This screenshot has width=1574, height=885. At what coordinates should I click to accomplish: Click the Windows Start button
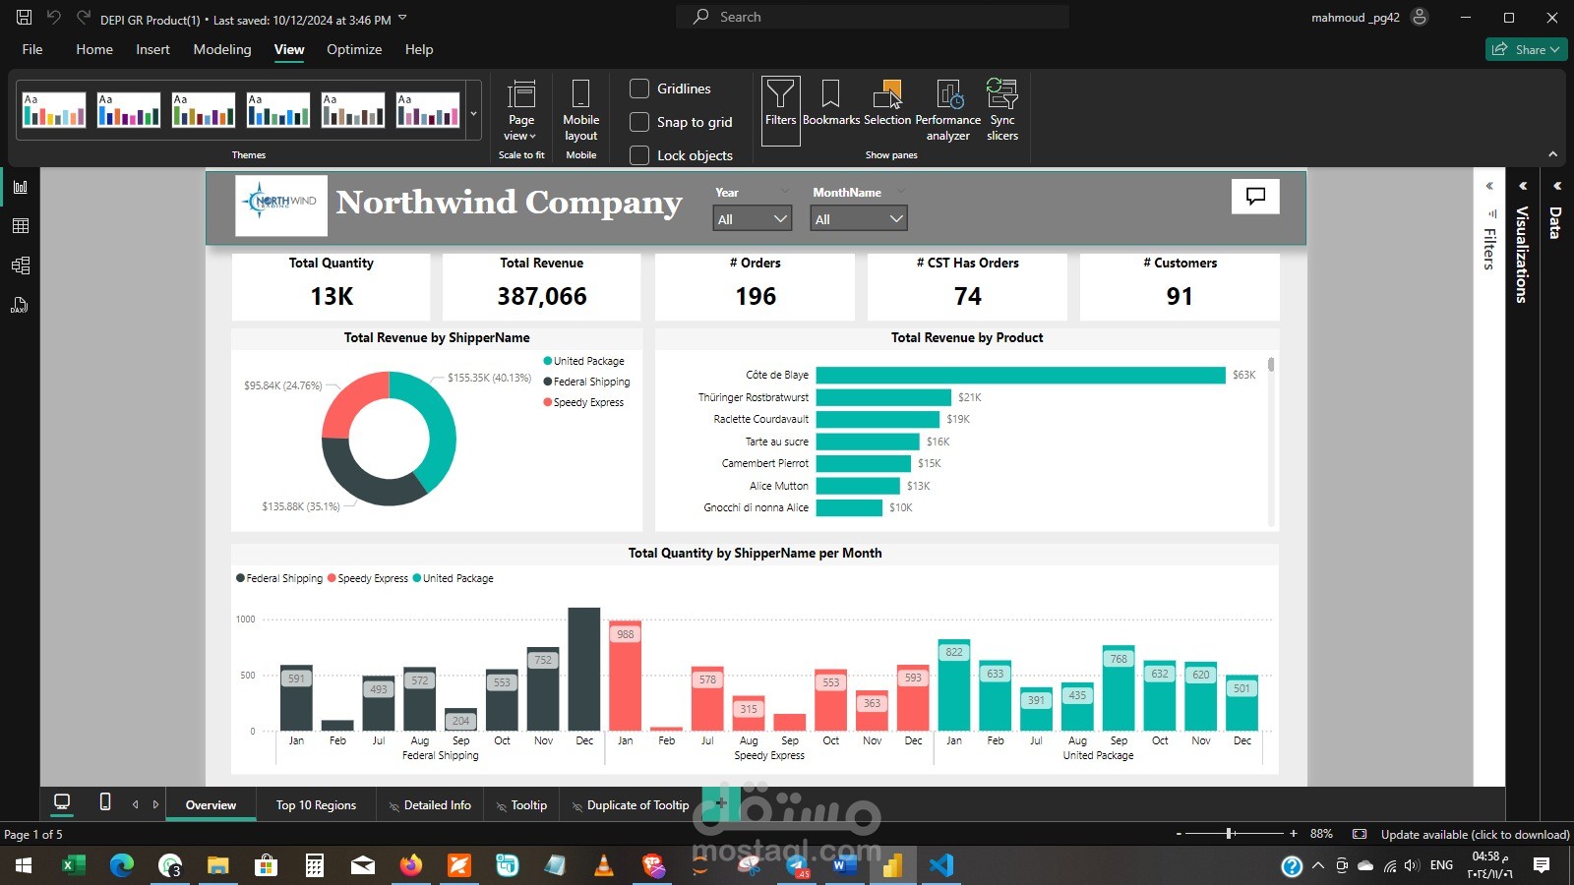tap(24, 865)
